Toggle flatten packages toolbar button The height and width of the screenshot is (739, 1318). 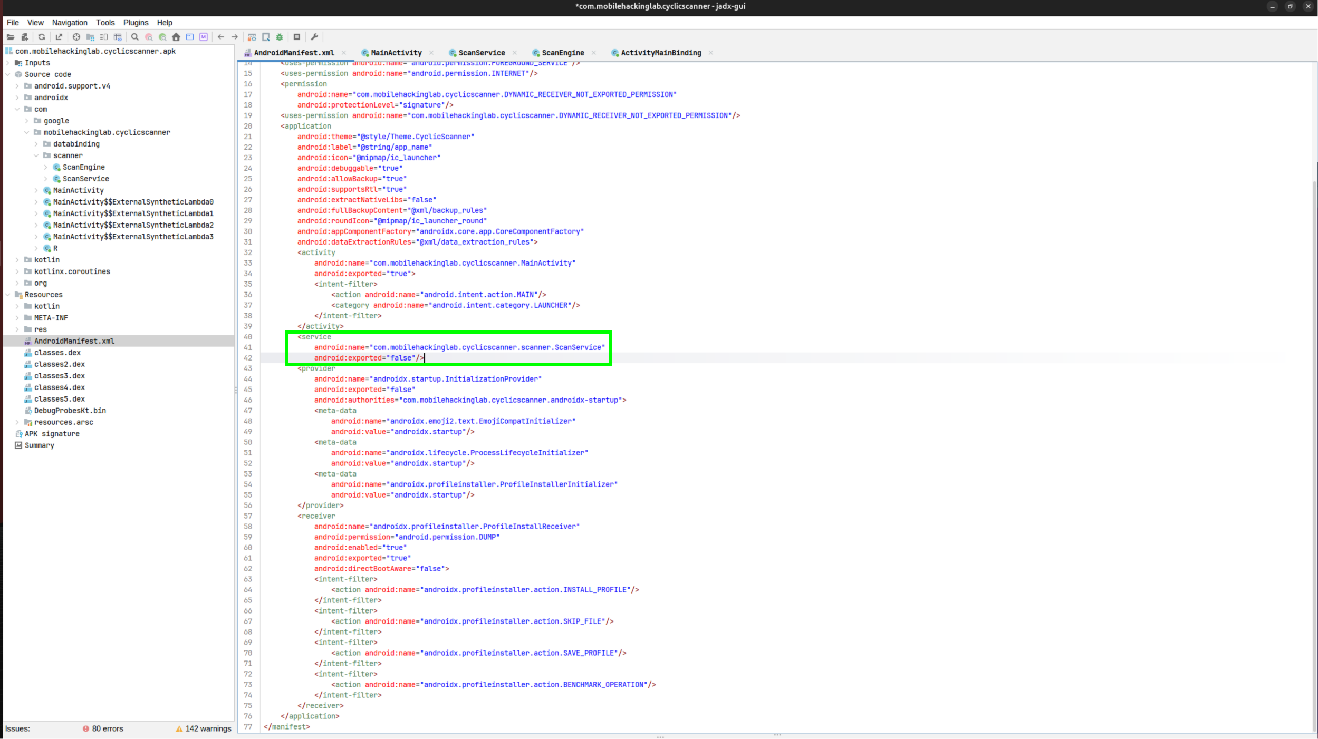coord(90,37)
